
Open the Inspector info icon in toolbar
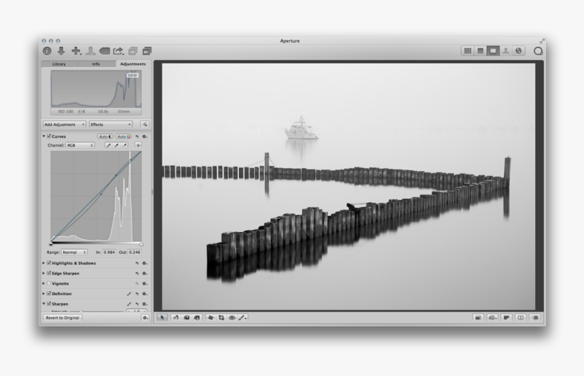tap(47, 51)
